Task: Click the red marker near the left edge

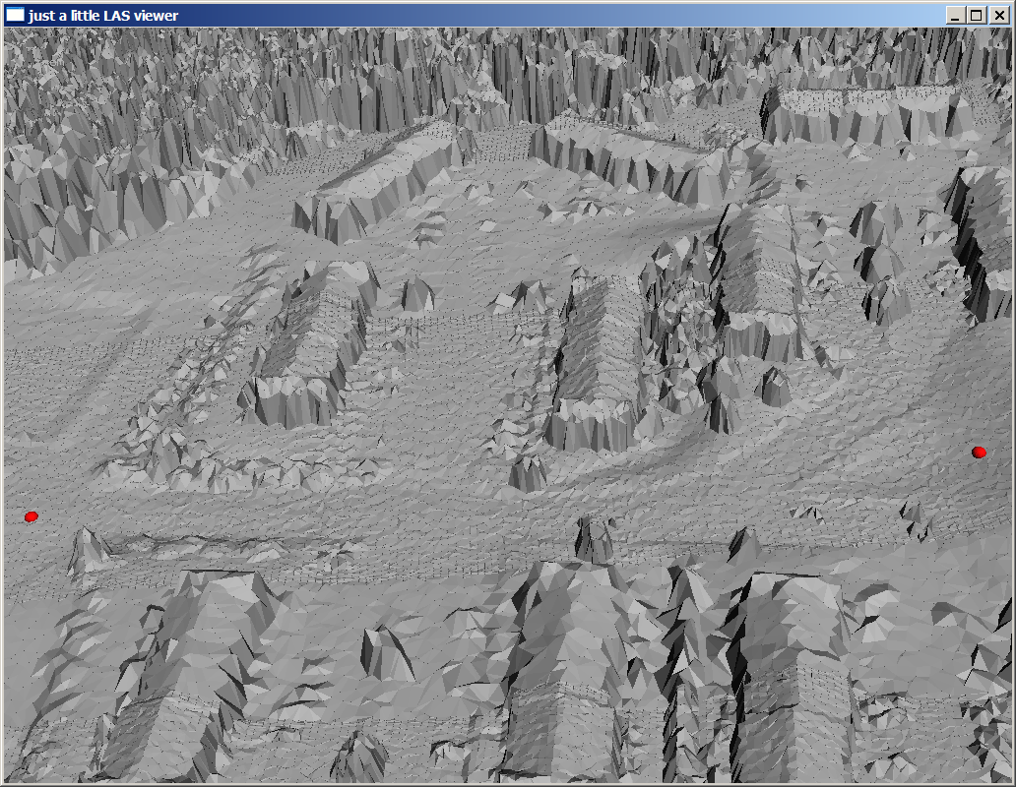Action: 31,516
